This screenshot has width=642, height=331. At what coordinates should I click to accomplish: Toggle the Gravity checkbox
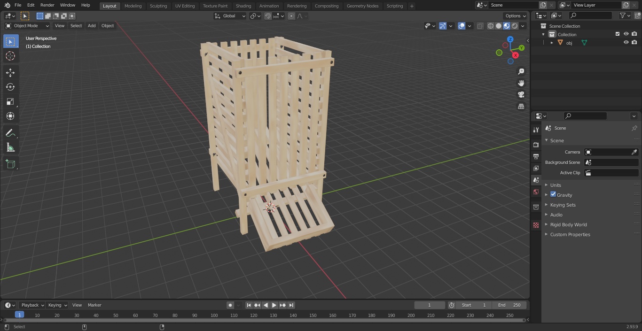[553, 194]
